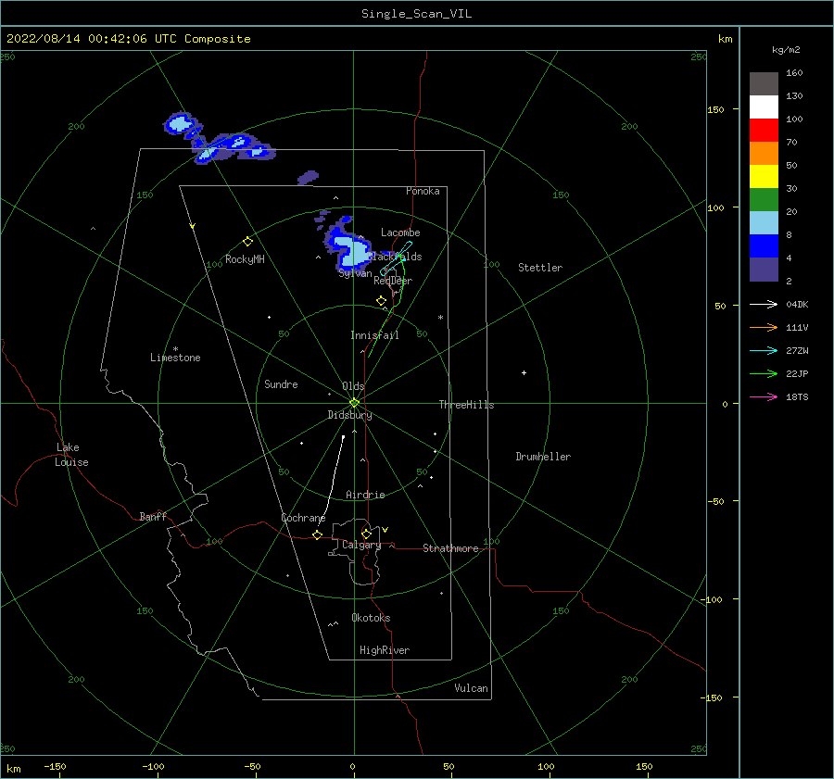This screenshot has height=779, width=834.
Task: Click the yellow diamond marker near RockyMH
Action: (247, 242)
